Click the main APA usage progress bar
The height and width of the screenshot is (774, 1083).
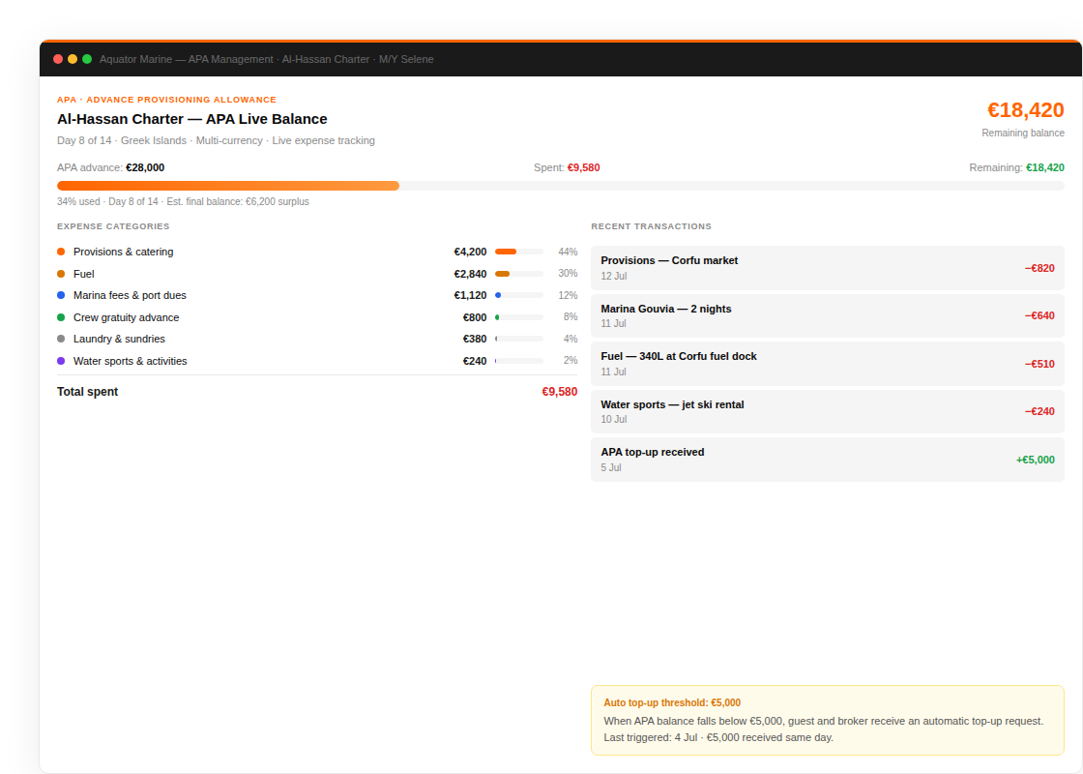(x=560, y=186)
